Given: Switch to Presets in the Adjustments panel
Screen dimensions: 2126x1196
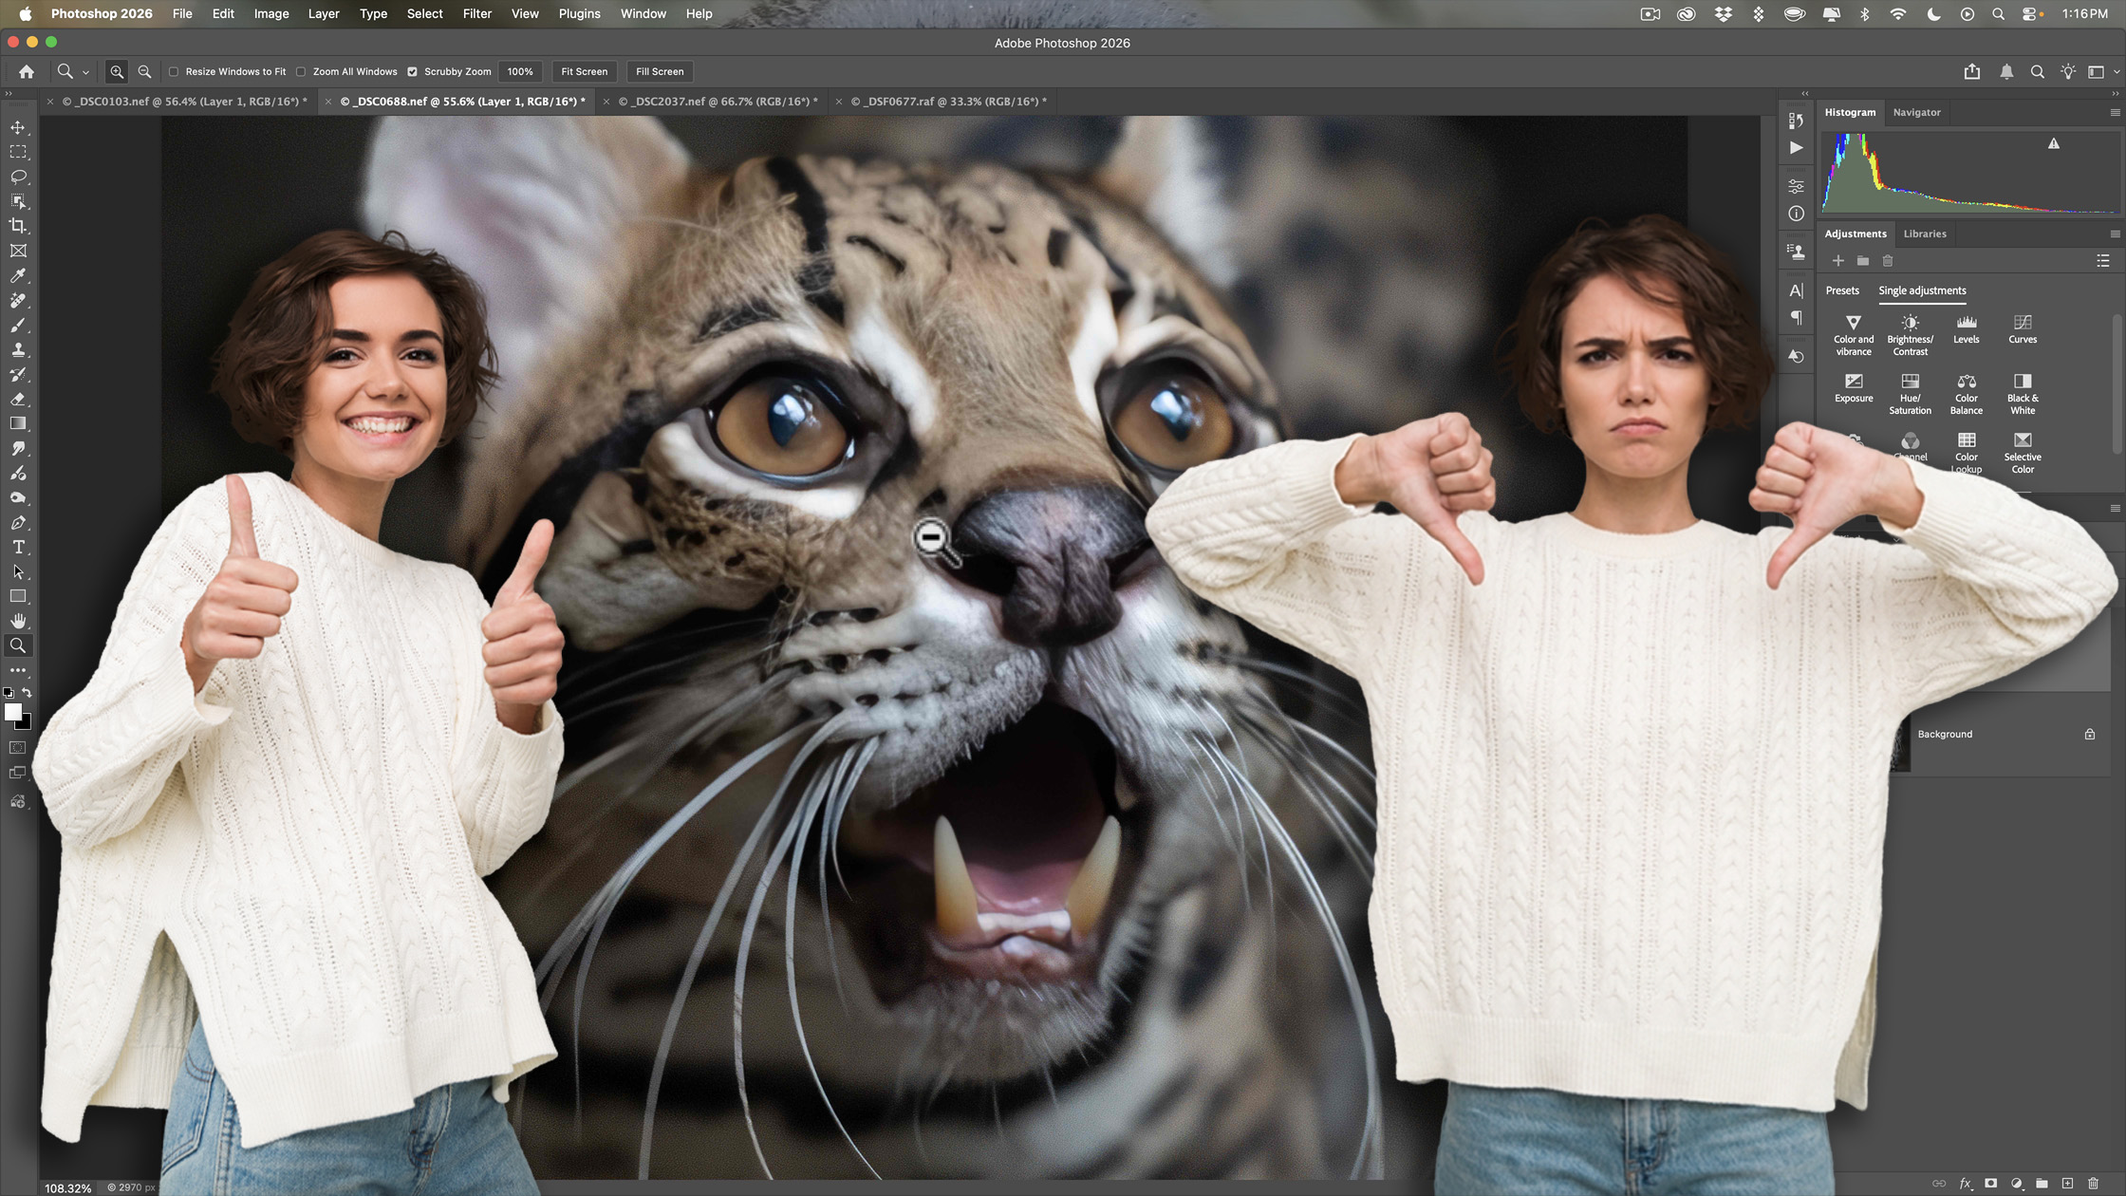Looking at the screenshot, I should (x=1842, y=290).
